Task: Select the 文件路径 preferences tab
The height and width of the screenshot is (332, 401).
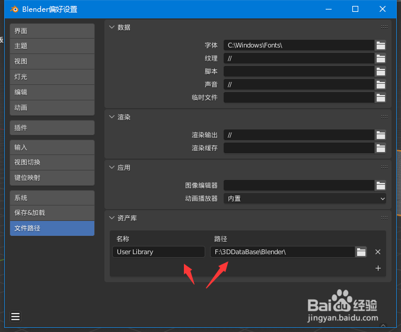Action: [x=52, y=228]
